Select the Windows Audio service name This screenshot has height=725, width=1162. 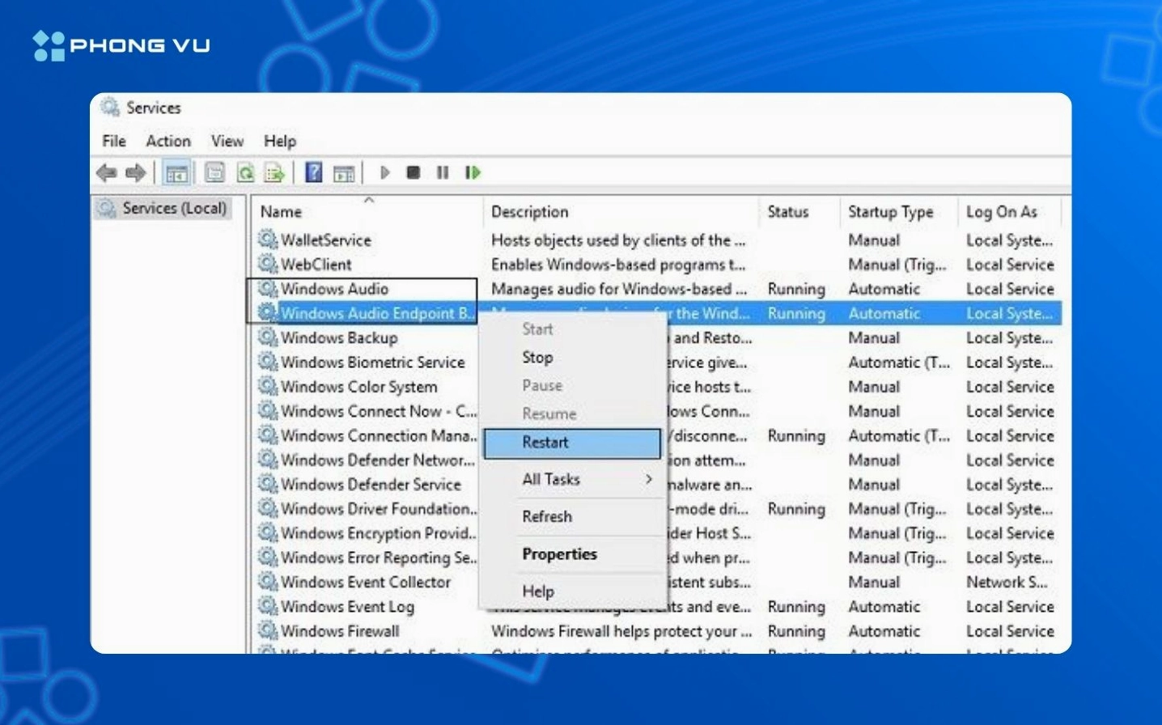tap(334, 289)
